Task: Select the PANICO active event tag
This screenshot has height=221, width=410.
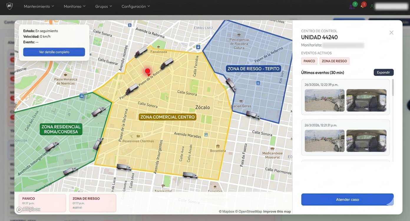Action: pos(309,61)
